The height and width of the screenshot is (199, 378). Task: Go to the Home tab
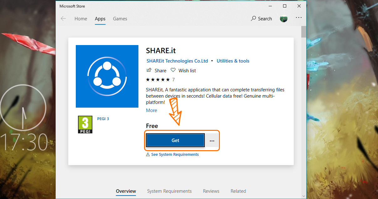pyautogui.click(x=81, y=19)
